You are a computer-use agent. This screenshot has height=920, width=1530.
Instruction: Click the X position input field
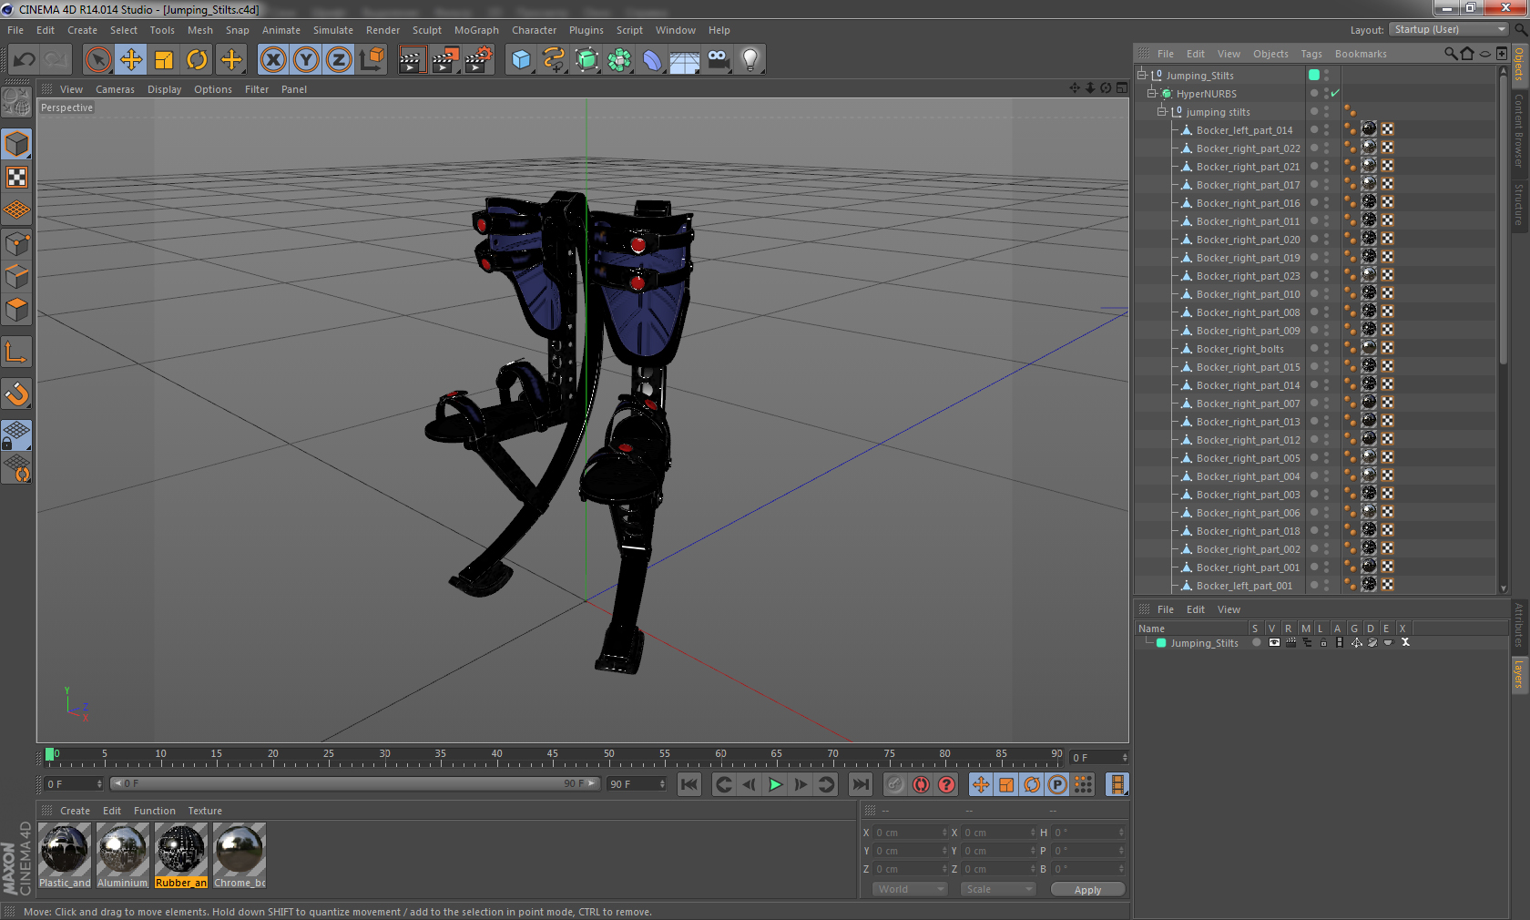click(x=910, y=833)
